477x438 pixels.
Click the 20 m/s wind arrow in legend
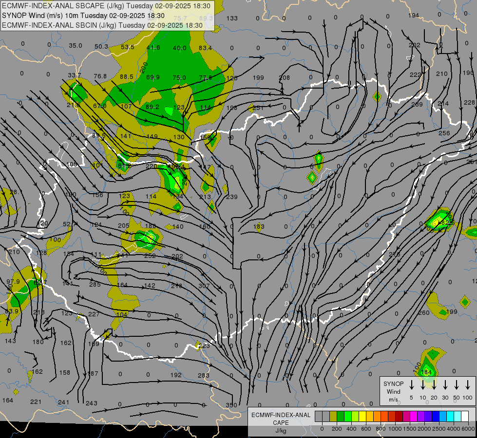[434, 385]
